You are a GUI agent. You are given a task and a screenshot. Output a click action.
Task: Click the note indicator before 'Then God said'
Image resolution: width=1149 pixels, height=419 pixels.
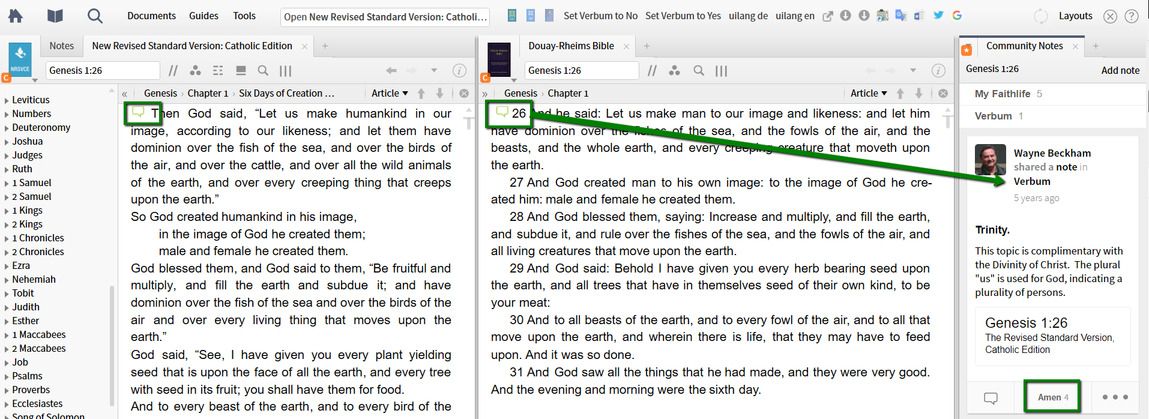point(139,112)
